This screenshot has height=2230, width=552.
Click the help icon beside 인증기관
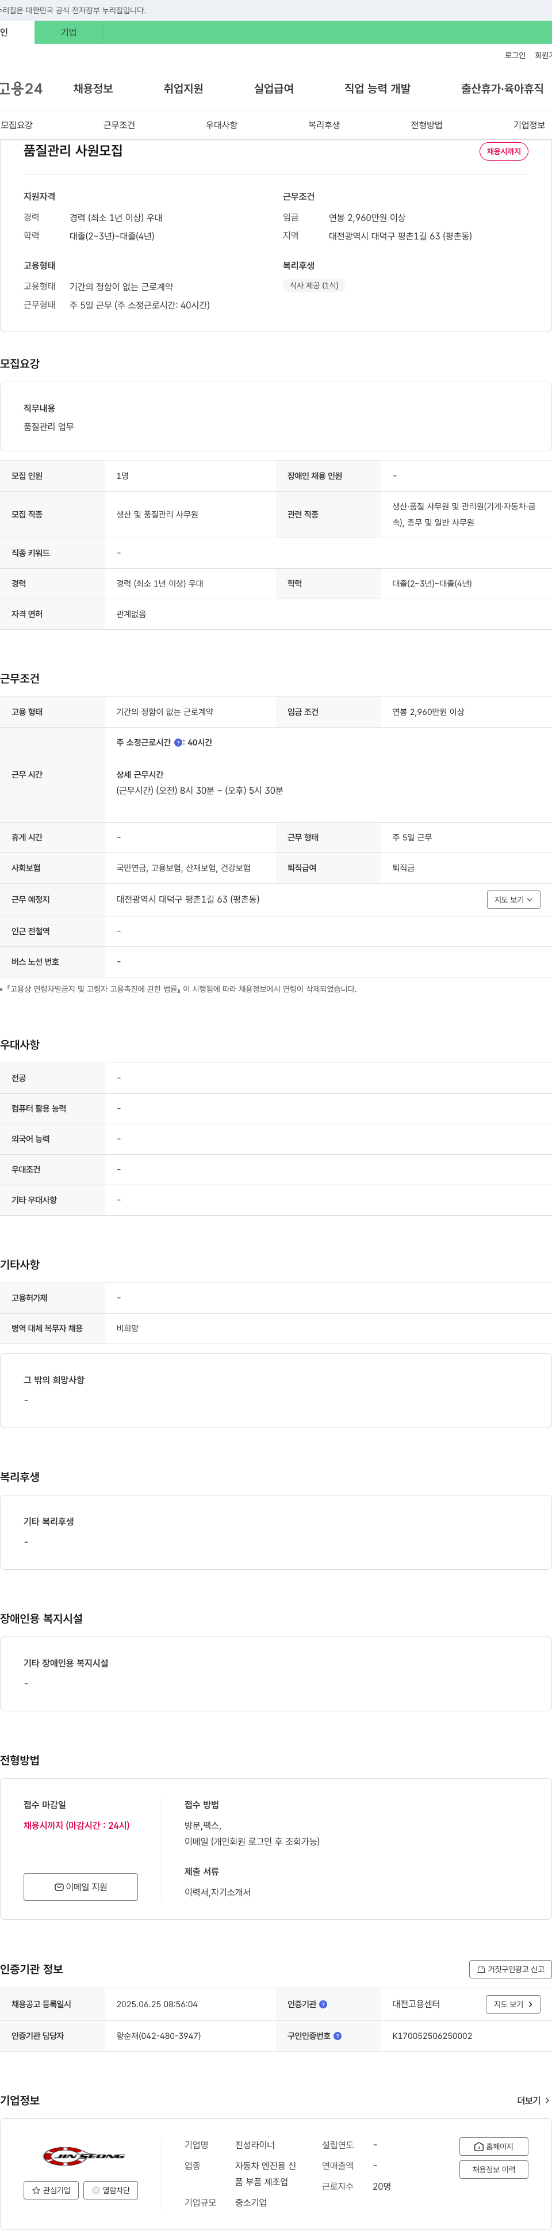pyautogui.click(x=323, y=2004)
